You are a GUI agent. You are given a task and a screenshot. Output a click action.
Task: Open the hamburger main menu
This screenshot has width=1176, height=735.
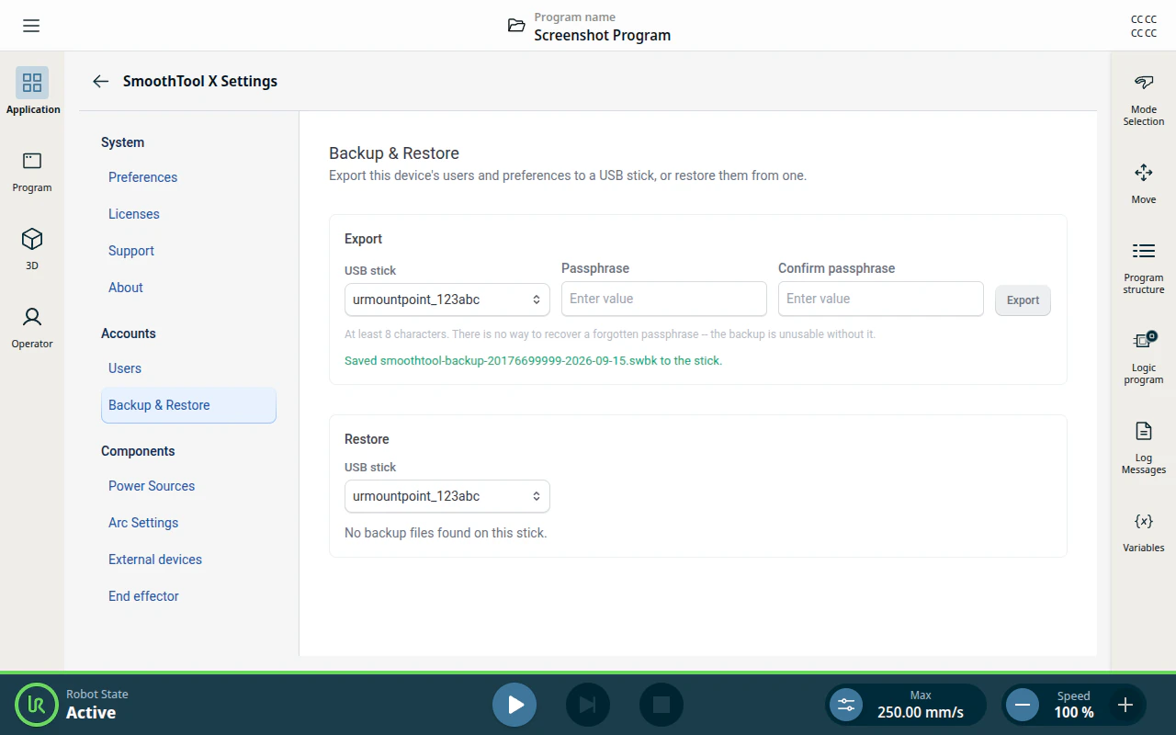31,26
